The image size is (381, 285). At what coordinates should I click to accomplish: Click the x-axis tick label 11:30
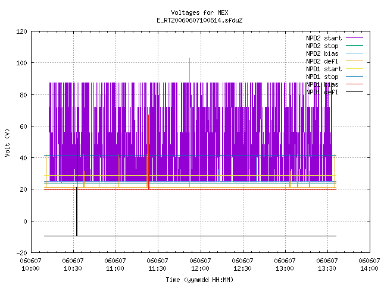click(x=157, y=268)
